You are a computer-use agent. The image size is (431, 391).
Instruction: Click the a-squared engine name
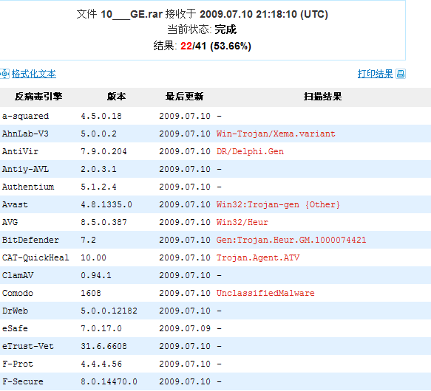(26, 116)
